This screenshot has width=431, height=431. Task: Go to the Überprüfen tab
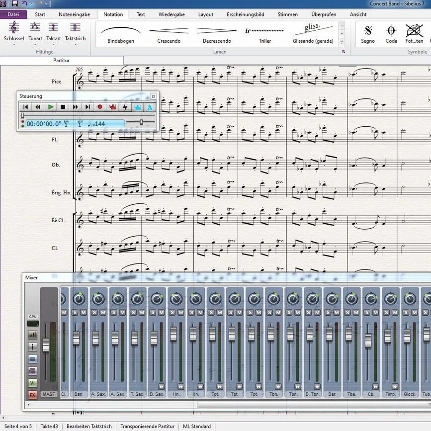tap(324, 14)
